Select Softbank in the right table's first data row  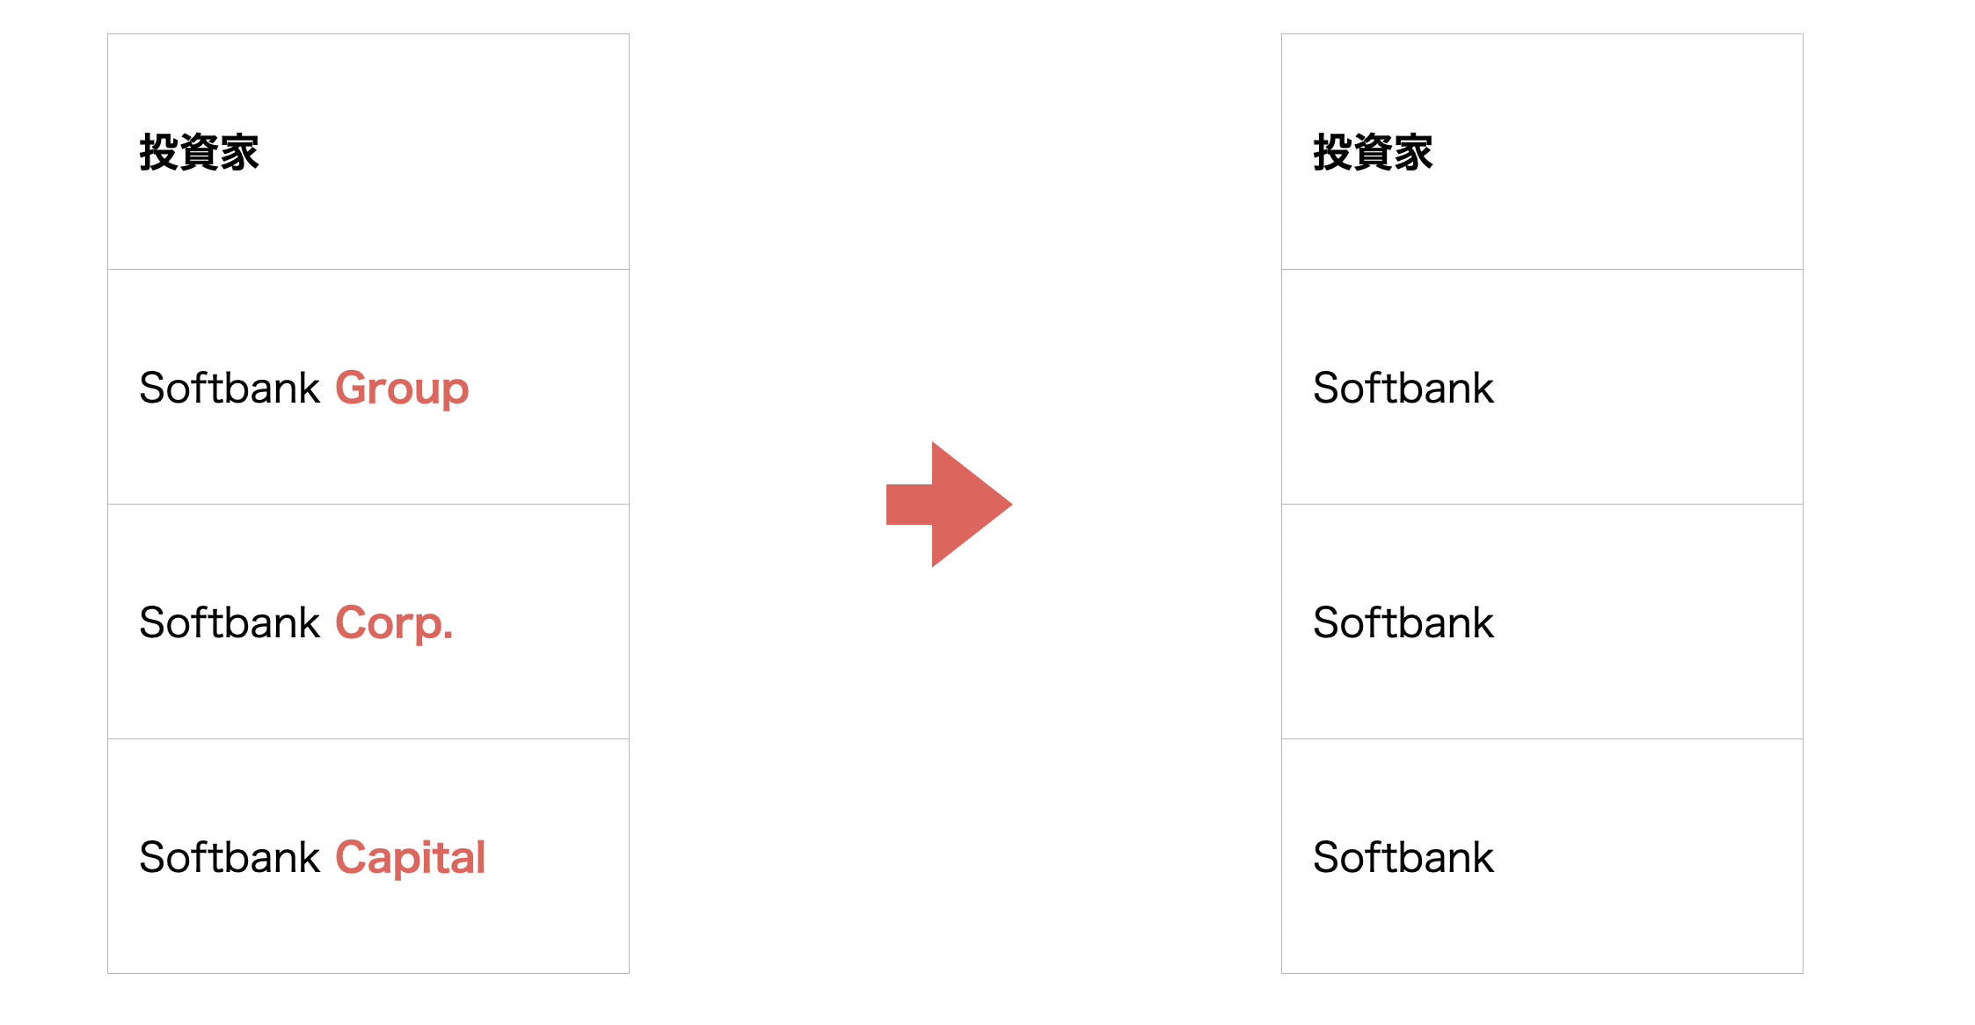pyautogui.click(x=1403, y=388)
